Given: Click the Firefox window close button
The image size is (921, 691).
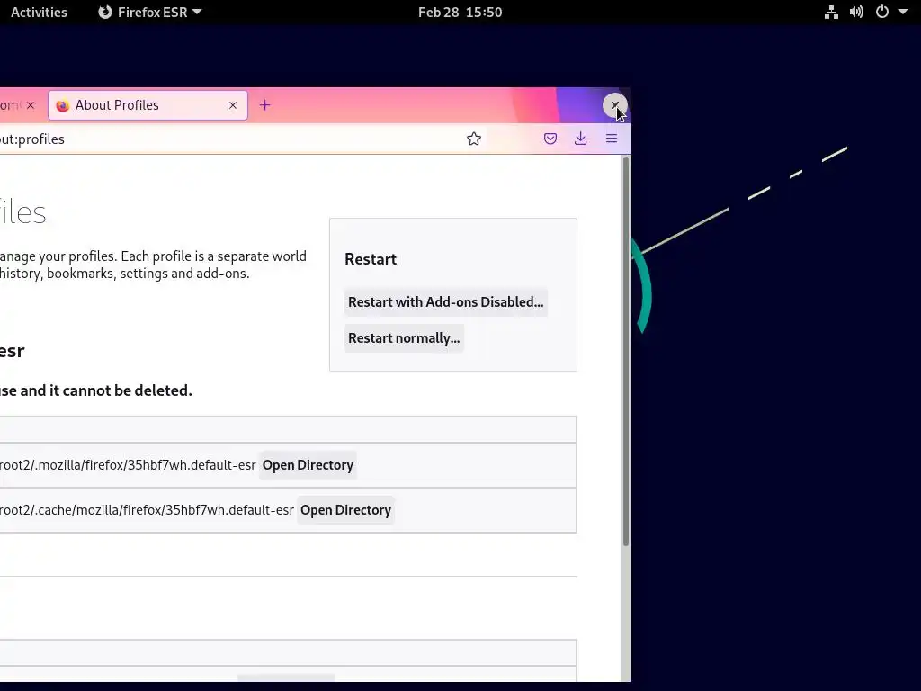Looking at the screenshot, I should 615,106.
